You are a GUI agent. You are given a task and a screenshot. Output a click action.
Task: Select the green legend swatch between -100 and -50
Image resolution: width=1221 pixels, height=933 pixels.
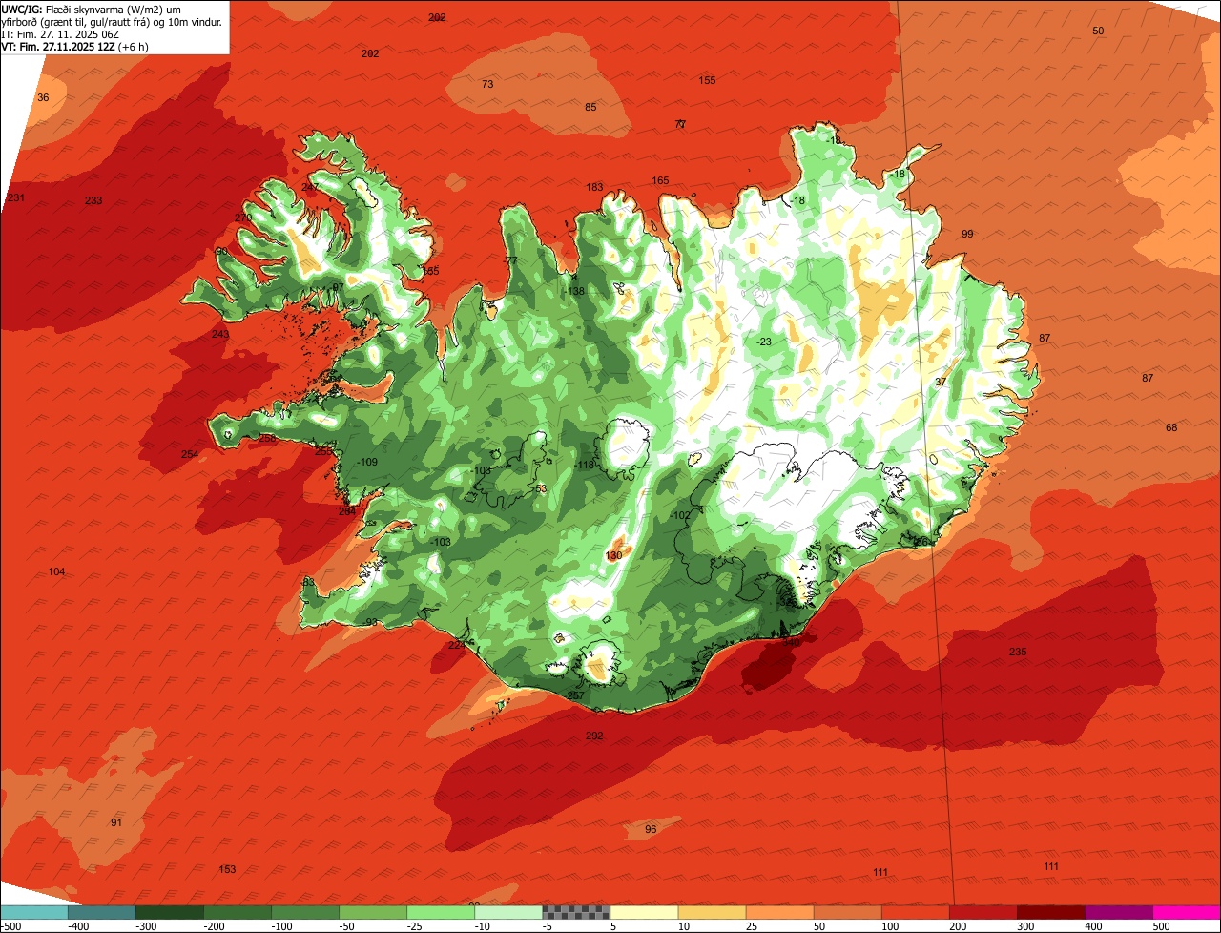click(305, 912)
